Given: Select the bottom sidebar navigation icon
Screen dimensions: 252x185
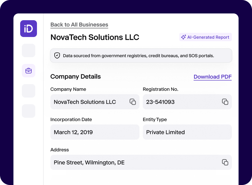Looking at the screenshot, I should [x=28, y=111].
